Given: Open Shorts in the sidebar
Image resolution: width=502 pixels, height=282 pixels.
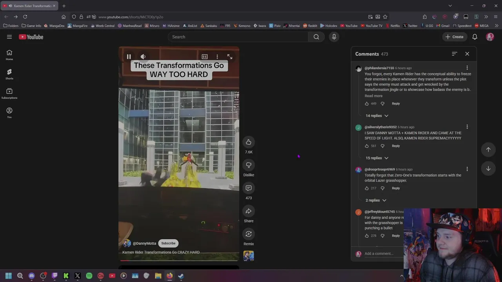Looking at the screenshot, I should coord(9,74).
